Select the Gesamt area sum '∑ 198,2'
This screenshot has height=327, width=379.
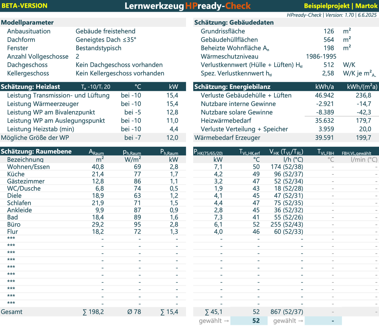click(x=93, y=312)
